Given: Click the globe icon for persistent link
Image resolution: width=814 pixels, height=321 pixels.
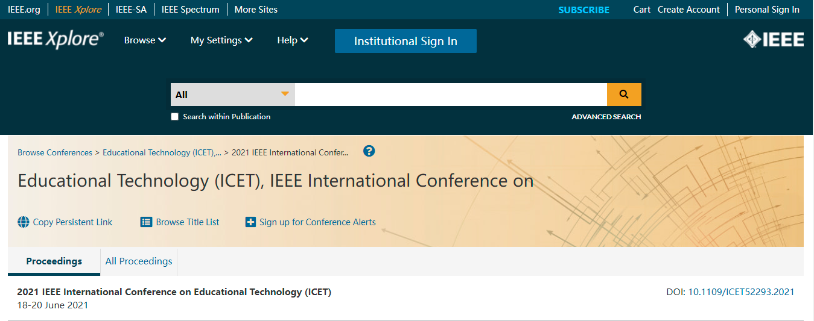Looking at the screenshot, I should tap(24, 222).
